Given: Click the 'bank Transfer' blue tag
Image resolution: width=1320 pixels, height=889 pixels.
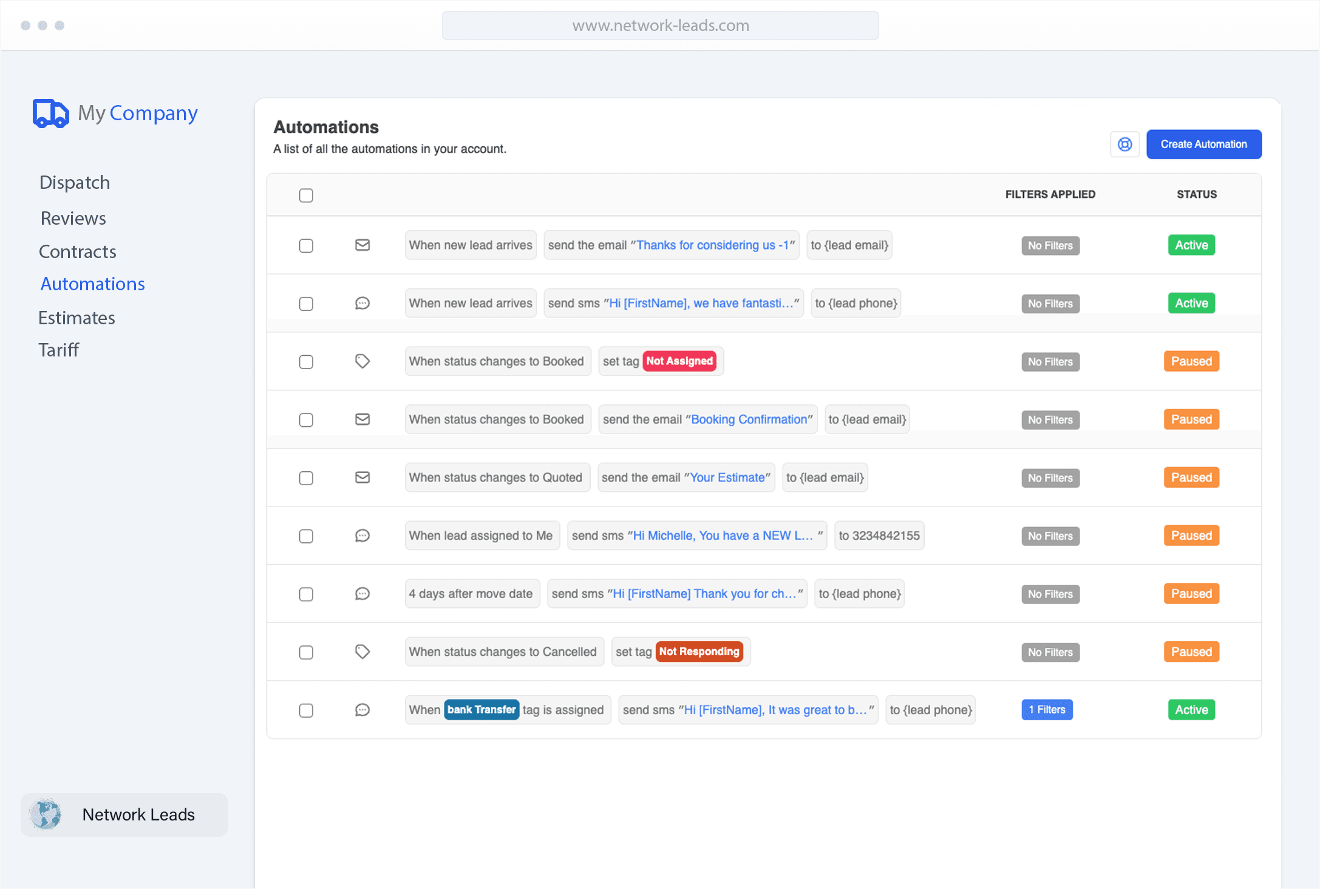Looking at the screenshot, I should click(481, 710).
